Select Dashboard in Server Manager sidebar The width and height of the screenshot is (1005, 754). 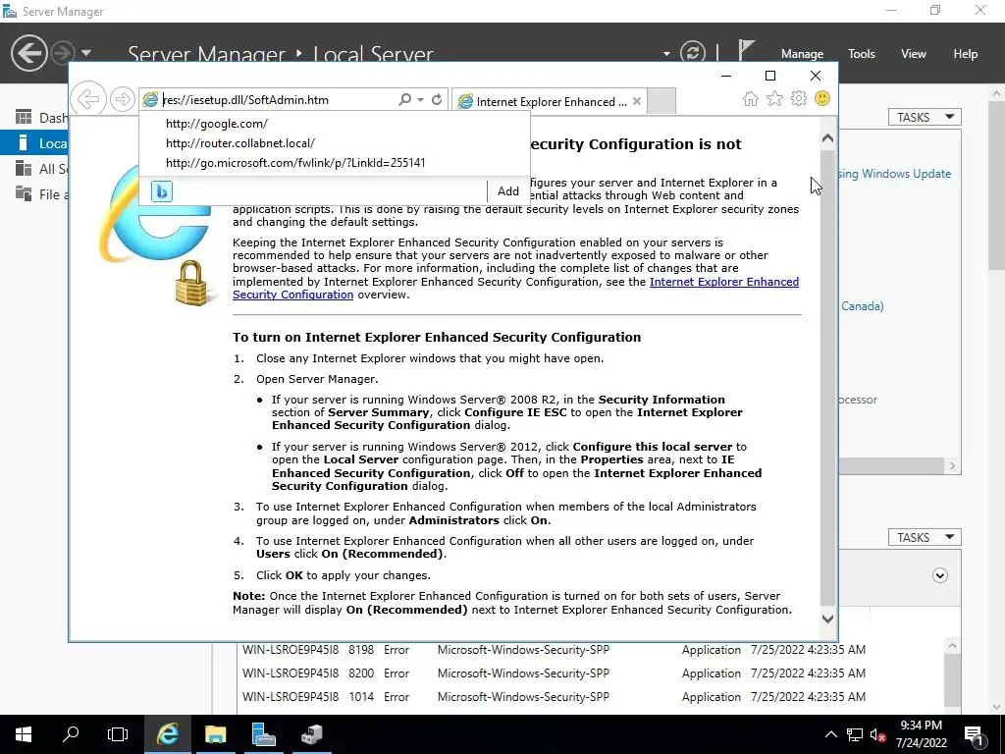(x=34, y=118)
